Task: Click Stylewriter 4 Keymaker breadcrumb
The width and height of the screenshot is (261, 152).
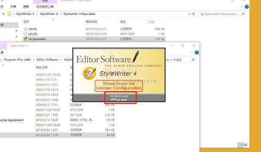Action: pos(80,14)
